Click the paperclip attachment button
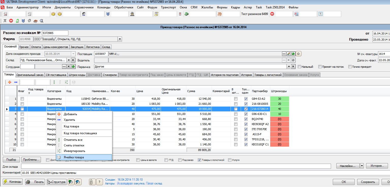The height and width of the screenshot is (187, 390). 92,182
